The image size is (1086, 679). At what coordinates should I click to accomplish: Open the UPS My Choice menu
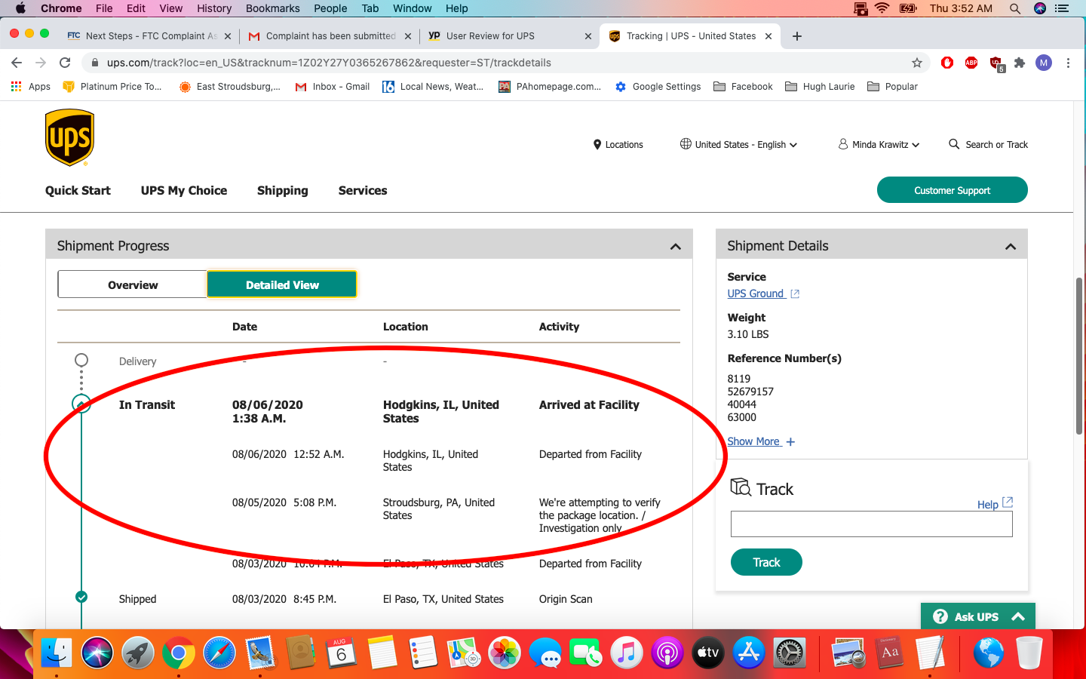point(184,191)
